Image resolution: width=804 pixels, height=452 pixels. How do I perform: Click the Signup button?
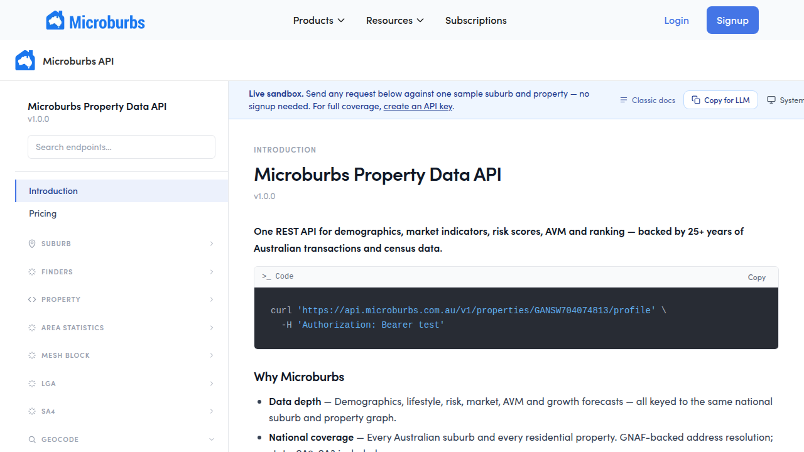[732, 20]
